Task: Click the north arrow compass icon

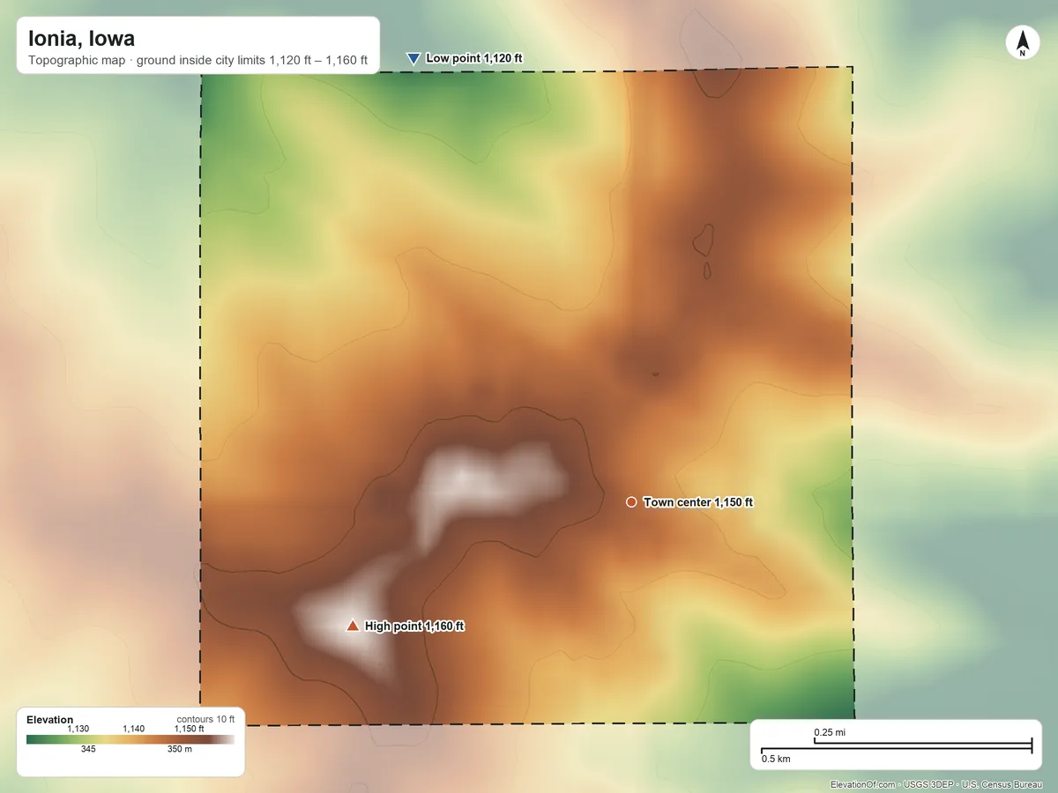Action: click(x=1022, y=43)
